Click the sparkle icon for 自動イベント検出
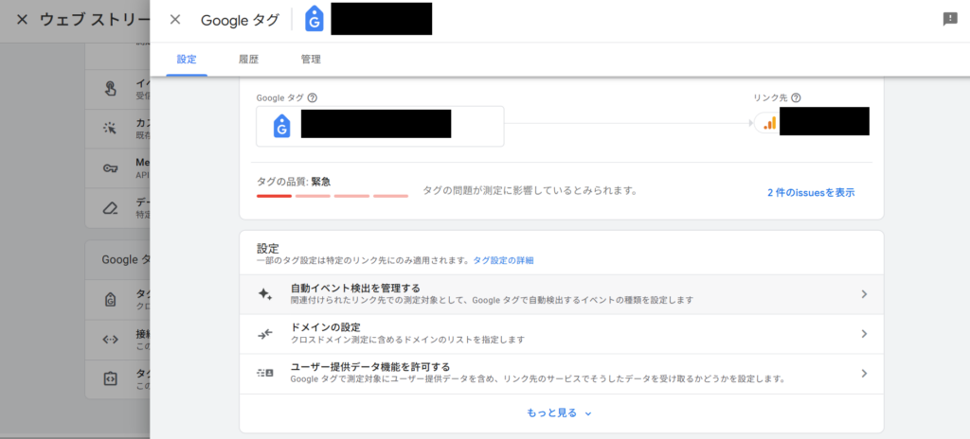 pyautogui.click(x=265, y=294)
